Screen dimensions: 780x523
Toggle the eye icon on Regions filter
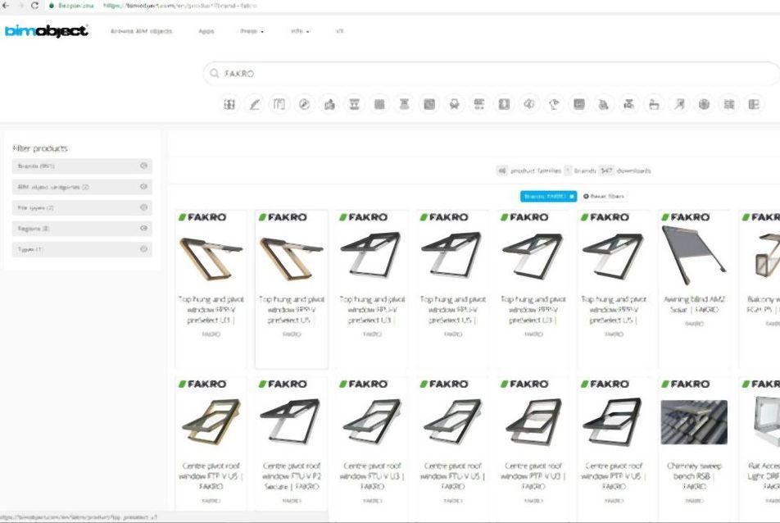point(143,229)
